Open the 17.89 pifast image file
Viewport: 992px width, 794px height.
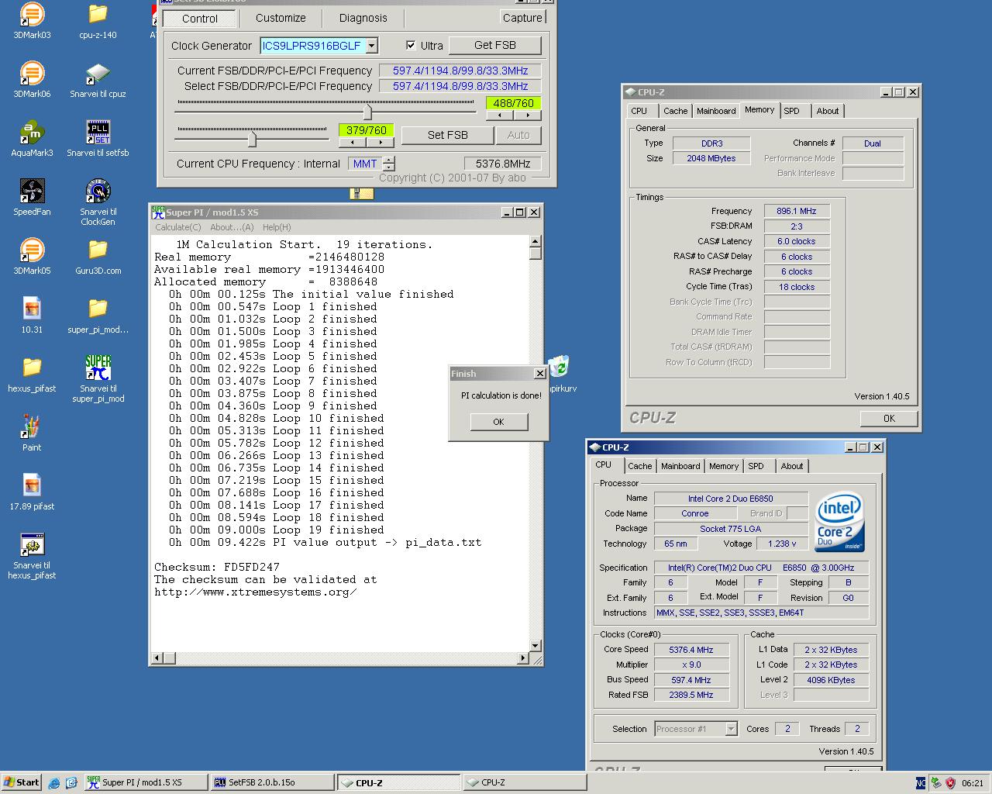pos(32,492)
